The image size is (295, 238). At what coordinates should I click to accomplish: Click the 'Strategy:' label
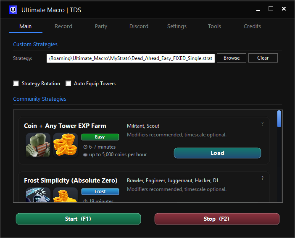[x=23, y=58]
